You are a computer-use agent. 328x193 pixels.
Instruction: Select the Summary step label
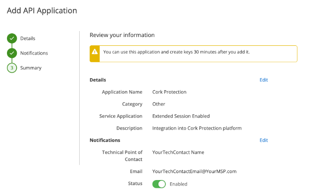pos(31,68)
